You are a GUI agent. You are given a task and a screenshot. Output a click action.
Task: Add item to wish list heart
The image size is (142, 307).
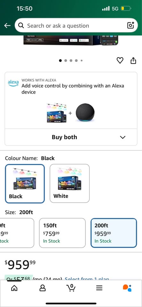coord(120,60)
